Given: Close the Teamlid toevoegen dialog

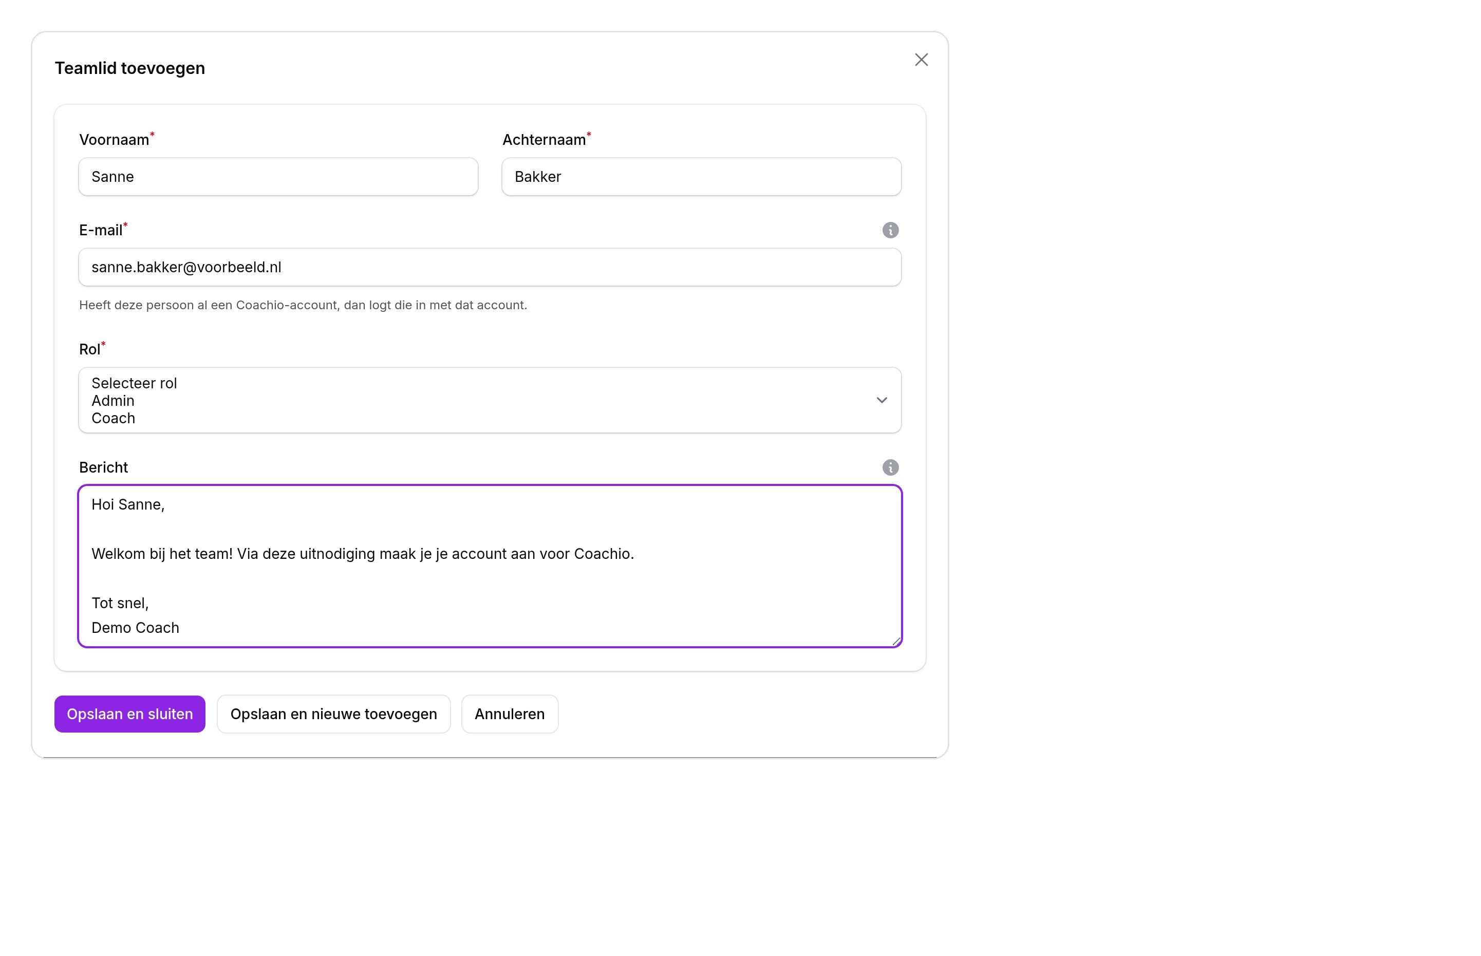Looking at the screenshot, I should [921, 60].
